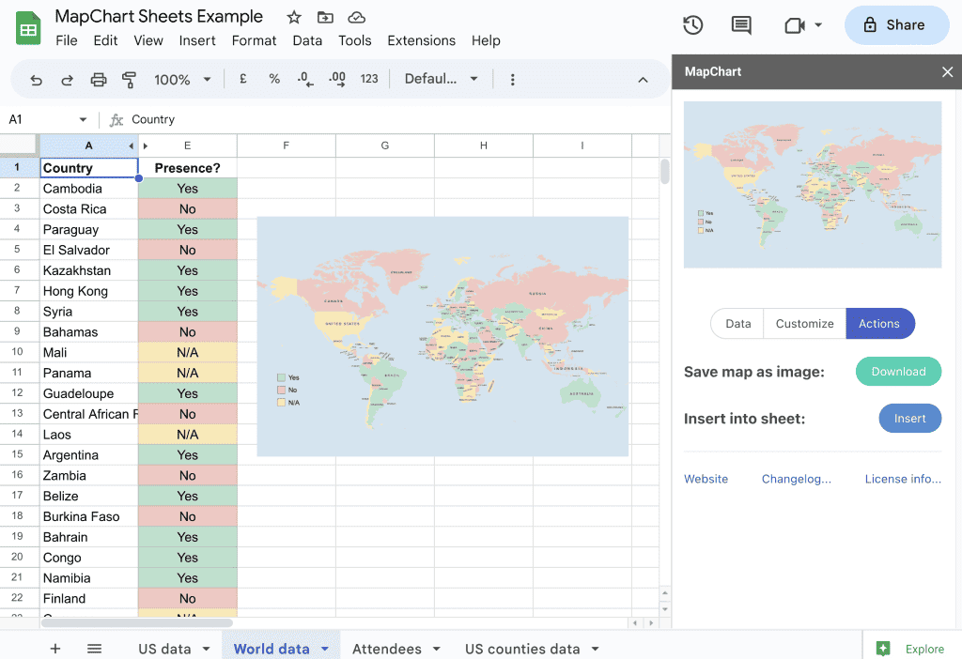
Task: Open the comments history icon
Action: coord(741,25)
